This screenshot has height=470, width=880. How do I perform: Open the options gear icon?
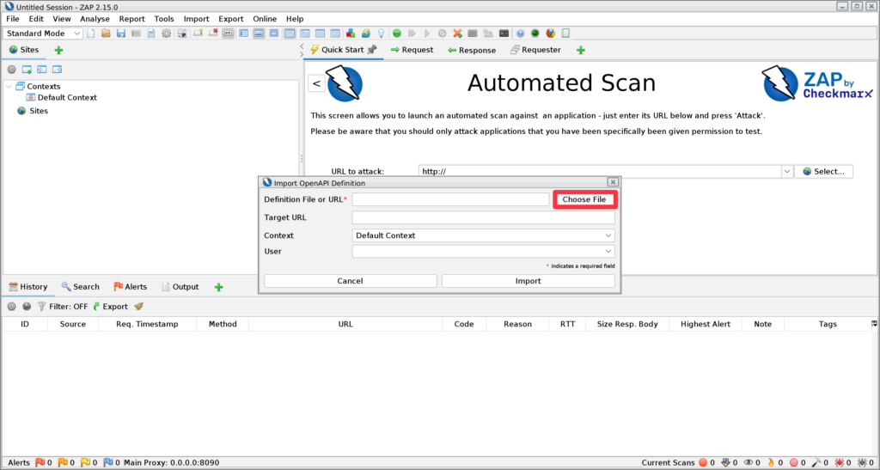click(x=166, y=34)
